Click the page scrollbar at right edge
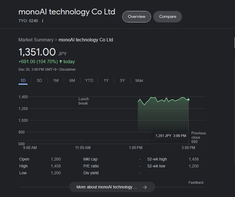This screenshot has height=197, width=235. tap(234, 42)
